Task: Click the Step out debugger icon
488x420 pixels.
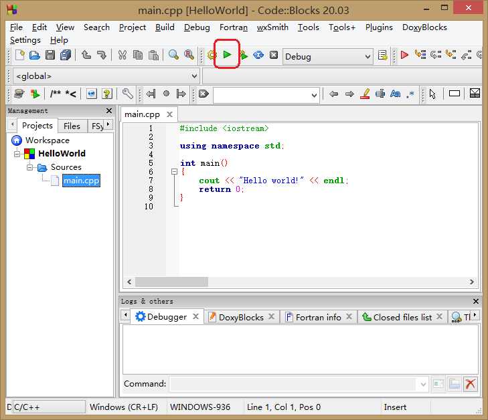Action: [x=466, y=55]
